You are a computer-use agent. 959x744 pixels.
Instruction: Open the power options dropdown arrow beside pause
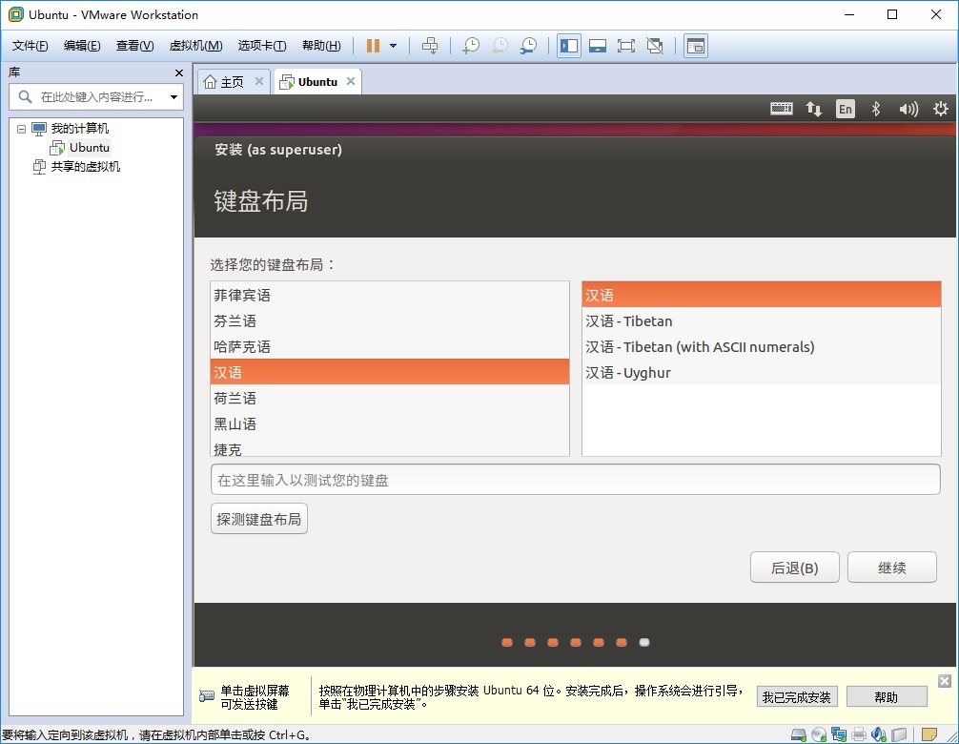click(x=394, y=46)
